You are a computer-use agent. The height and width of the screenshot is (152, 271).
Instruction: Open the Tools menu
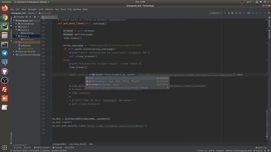click(x=63, y=9)
